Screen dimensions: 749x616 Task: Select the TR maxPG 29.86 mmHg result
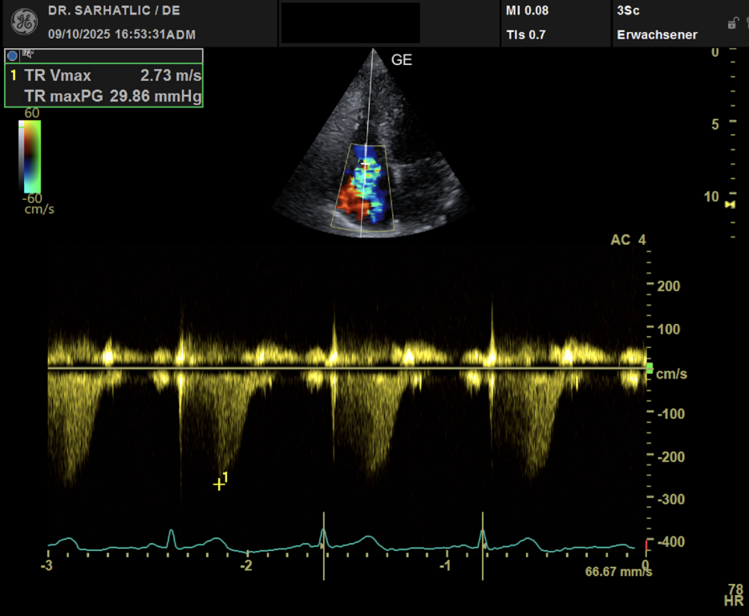click(112, 96)
